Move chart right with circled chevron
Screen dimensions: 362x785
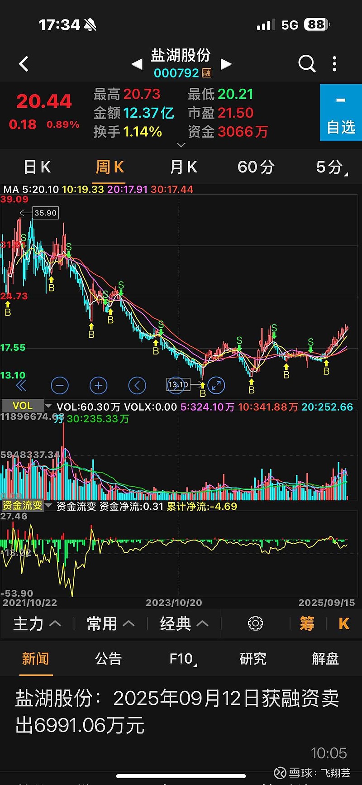pos(176,386)
